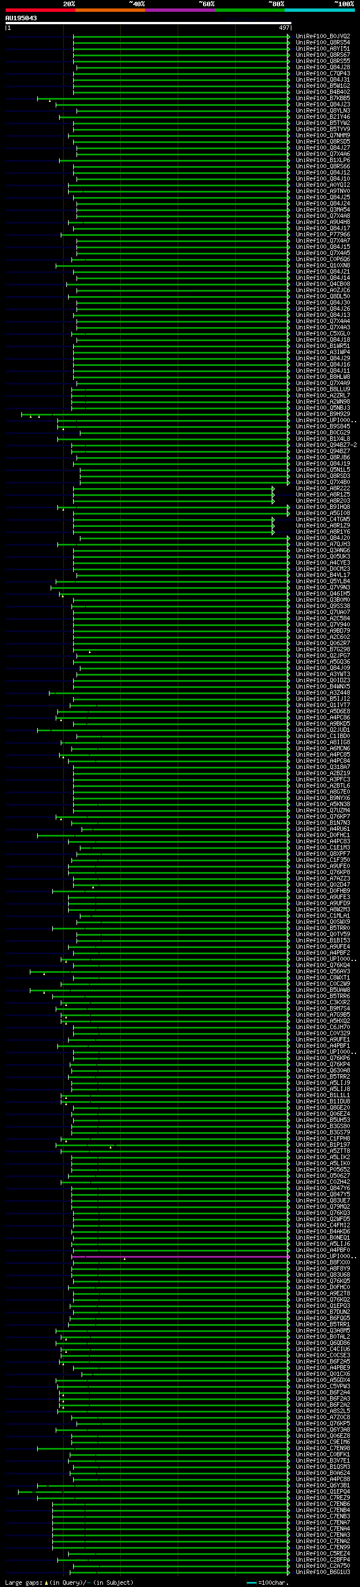Select hit label UniRef100_Q8DL50

pyautogui.click(x=323, y=296)
